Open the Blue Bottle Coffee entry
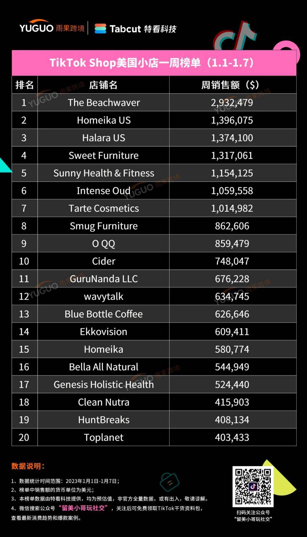The width and height of the screenshot is (307, 537). pyautogui.click(x=103, y=314)
